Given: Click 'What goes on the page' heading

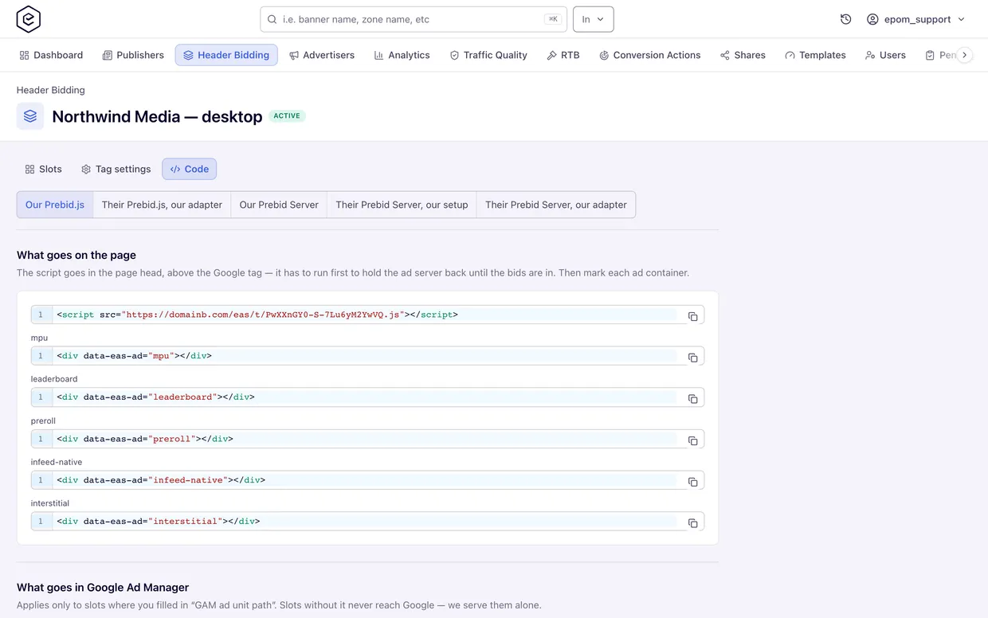Looking at the screenshot, I should click(x=76, y=255).
